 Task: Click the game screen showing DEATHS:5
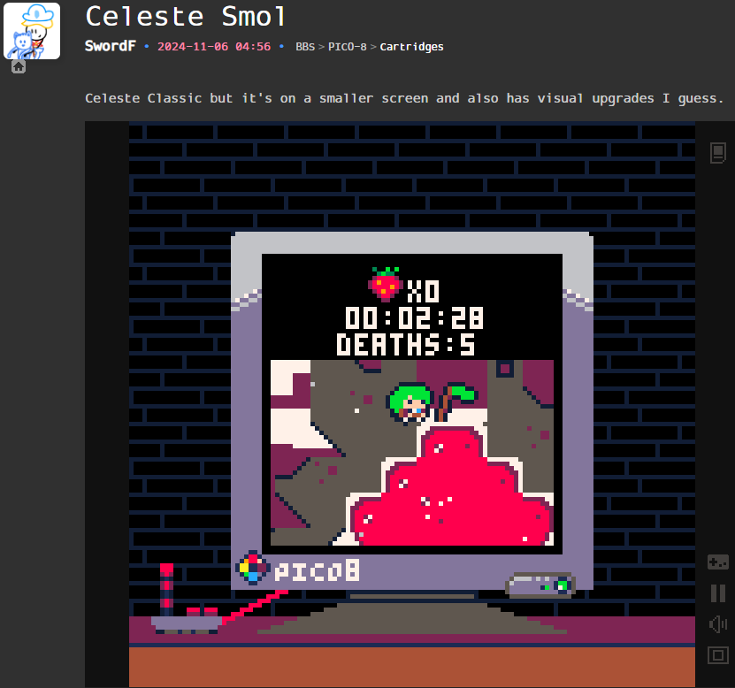pyautogui.click(x=412, y=404)
